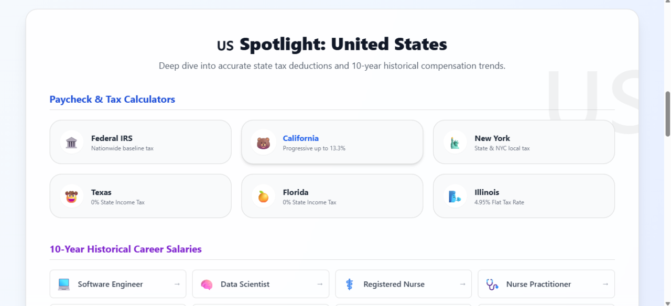This screenshot has height=306, width=671.
Task: Click the 10-Year Historical Career Salaries heading
Action: [x=125, y=249]
